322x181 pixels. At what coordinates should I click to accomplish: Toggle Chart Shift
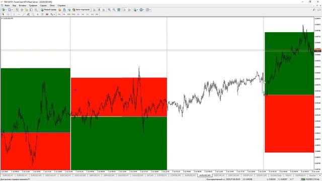(x=129, y=10)
